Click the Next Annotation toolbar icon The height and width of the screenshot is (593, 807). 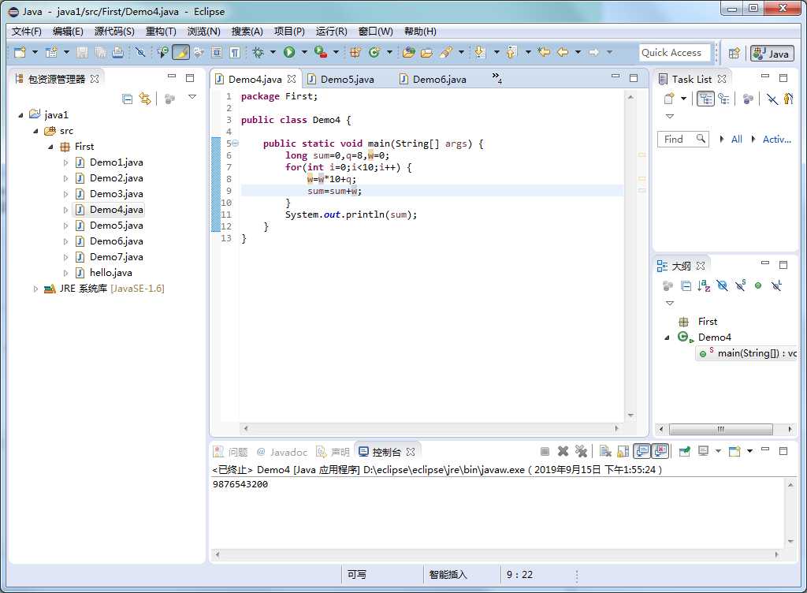[x=480, y=52]
